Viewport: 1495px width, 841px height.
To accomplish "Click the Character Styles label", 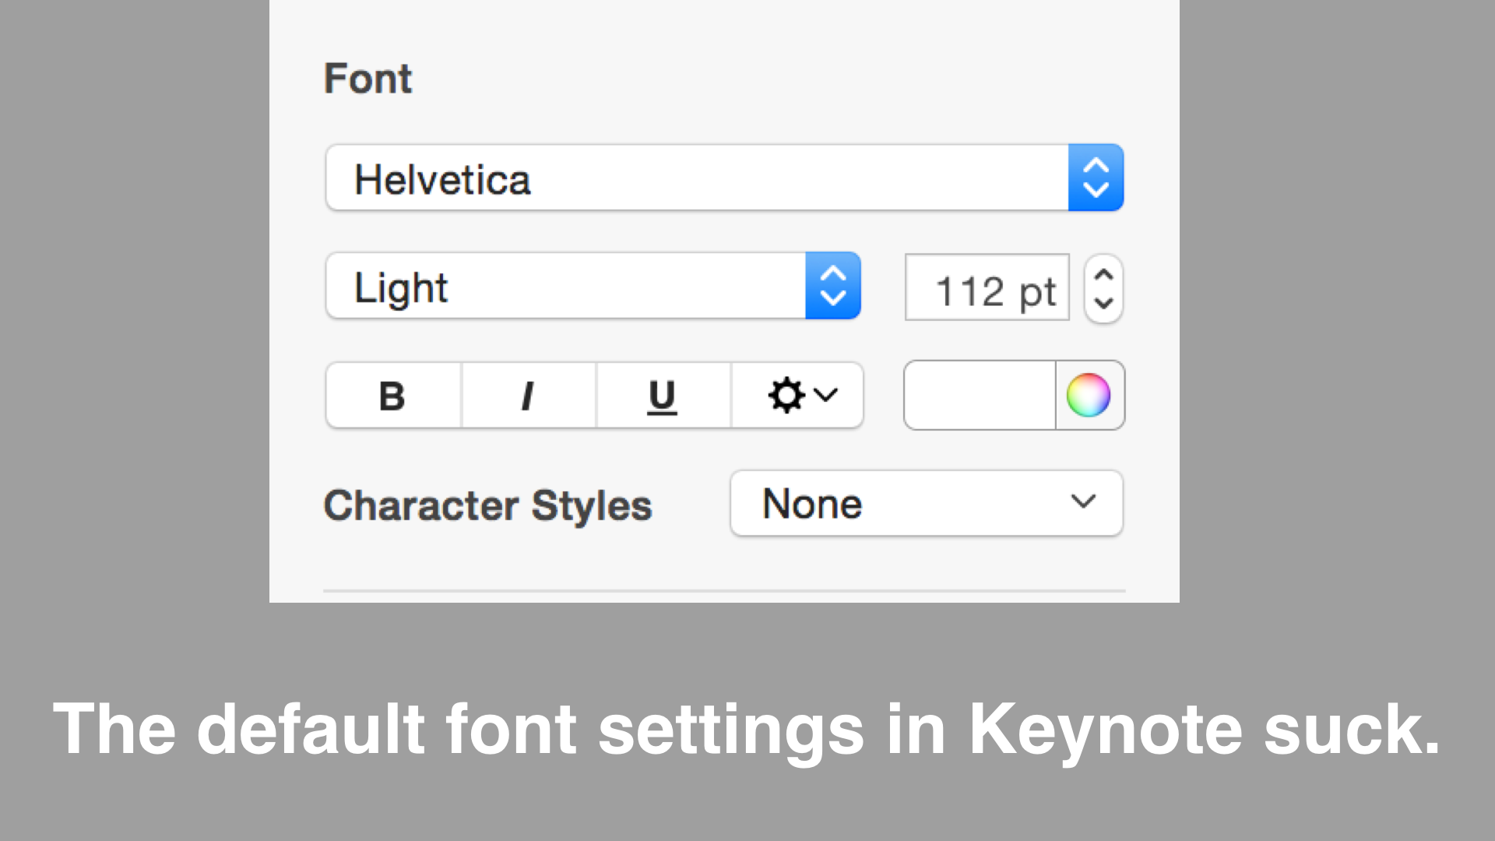I will click(487, 505).
